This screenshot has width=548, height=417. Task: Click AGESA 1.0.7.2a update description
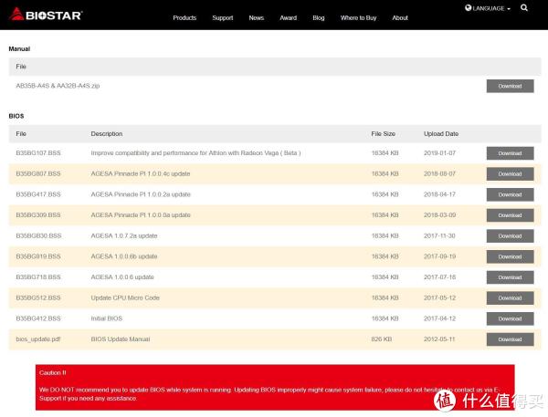tap(124, 235)
